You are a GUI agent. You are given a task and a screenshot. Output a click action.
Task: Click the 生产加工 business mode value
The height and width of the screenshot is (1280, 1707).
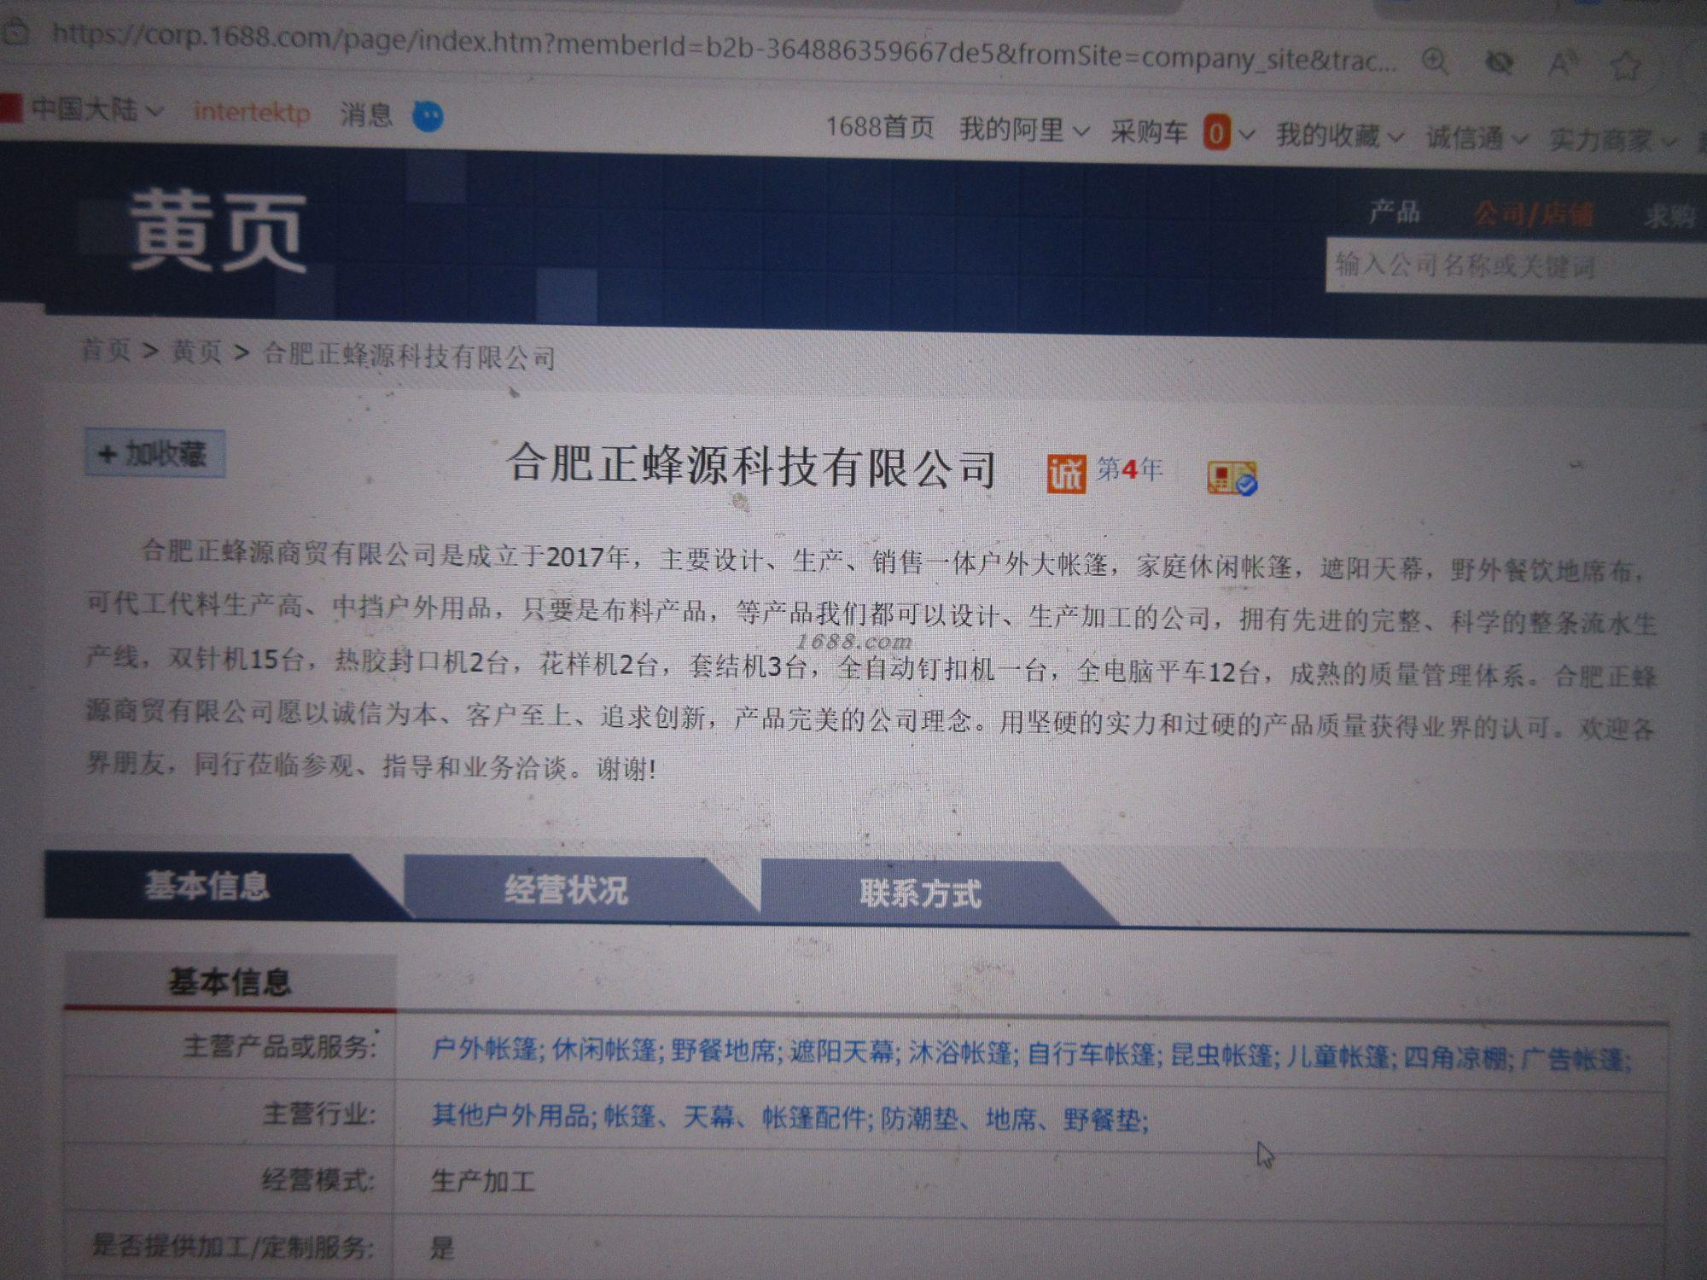tap(483, 1182)
